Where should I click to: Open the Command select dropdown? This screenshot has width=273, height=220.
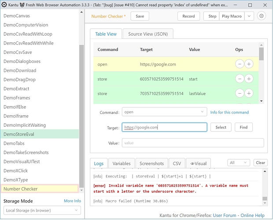coord(164,112)
